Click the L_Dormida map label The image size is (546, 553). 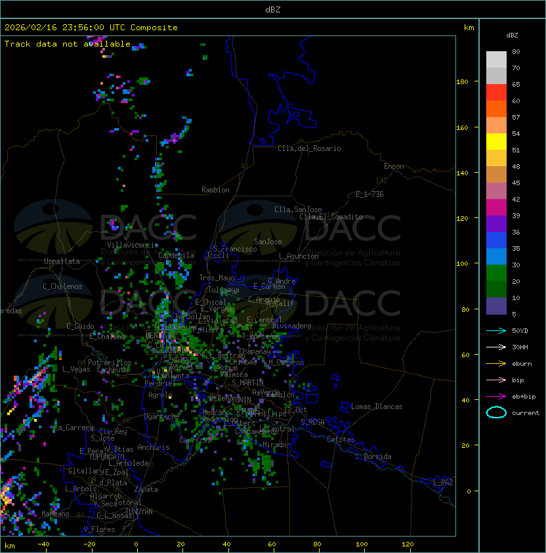(373, 456)
